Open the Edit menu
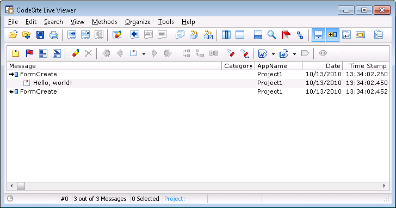Viewport: 396px width, 208px height. coord(31,22)
